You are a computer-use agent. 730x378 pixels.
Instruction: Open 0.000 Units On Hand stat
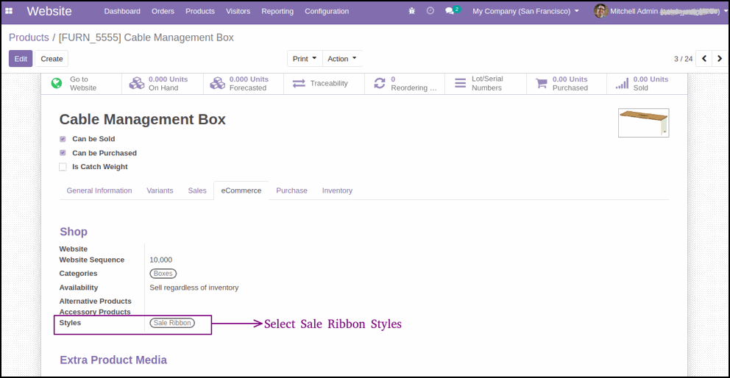(163, 83)
